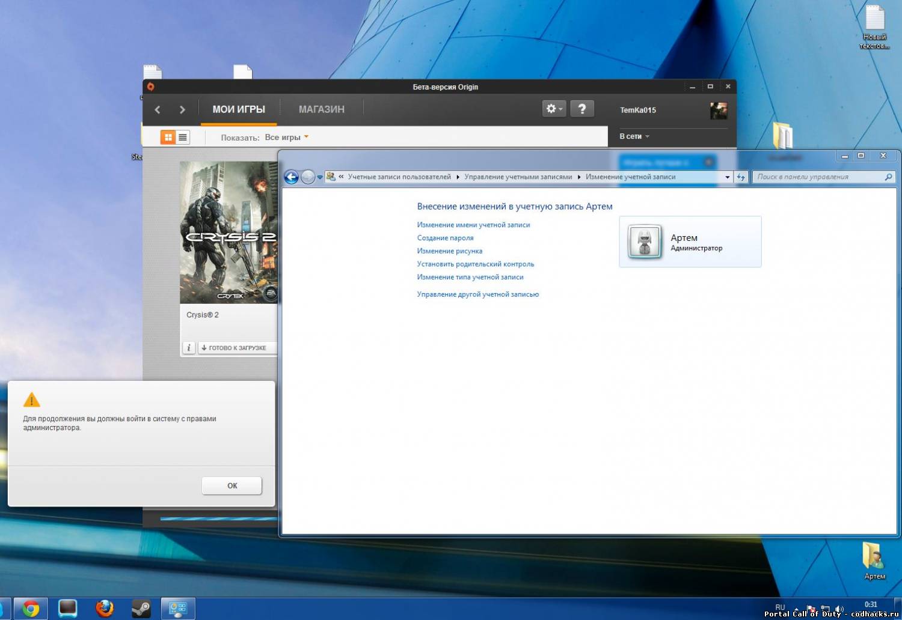Screen dimensions: 902x620
Task: Click ГОТОВО К ЗАГРУЗКЕ download button
Action: click(x=238, y=348)
